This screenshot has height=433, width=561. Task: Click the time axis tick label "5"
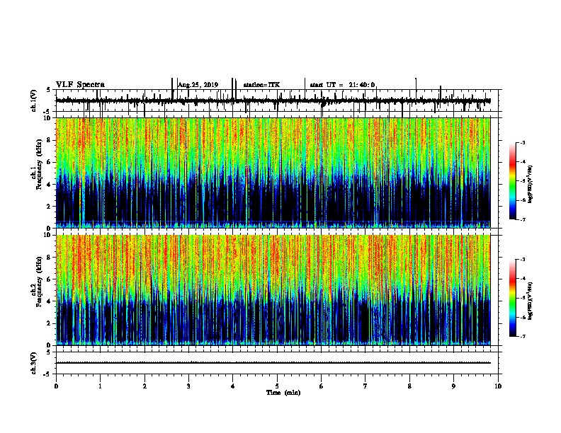pyautogui.click(x=277, y=386)
